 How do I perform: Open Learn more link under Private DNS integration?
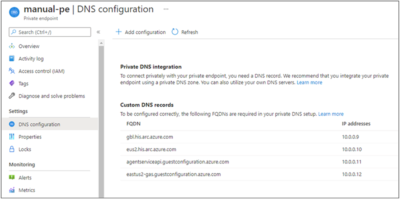coord(309,82)
